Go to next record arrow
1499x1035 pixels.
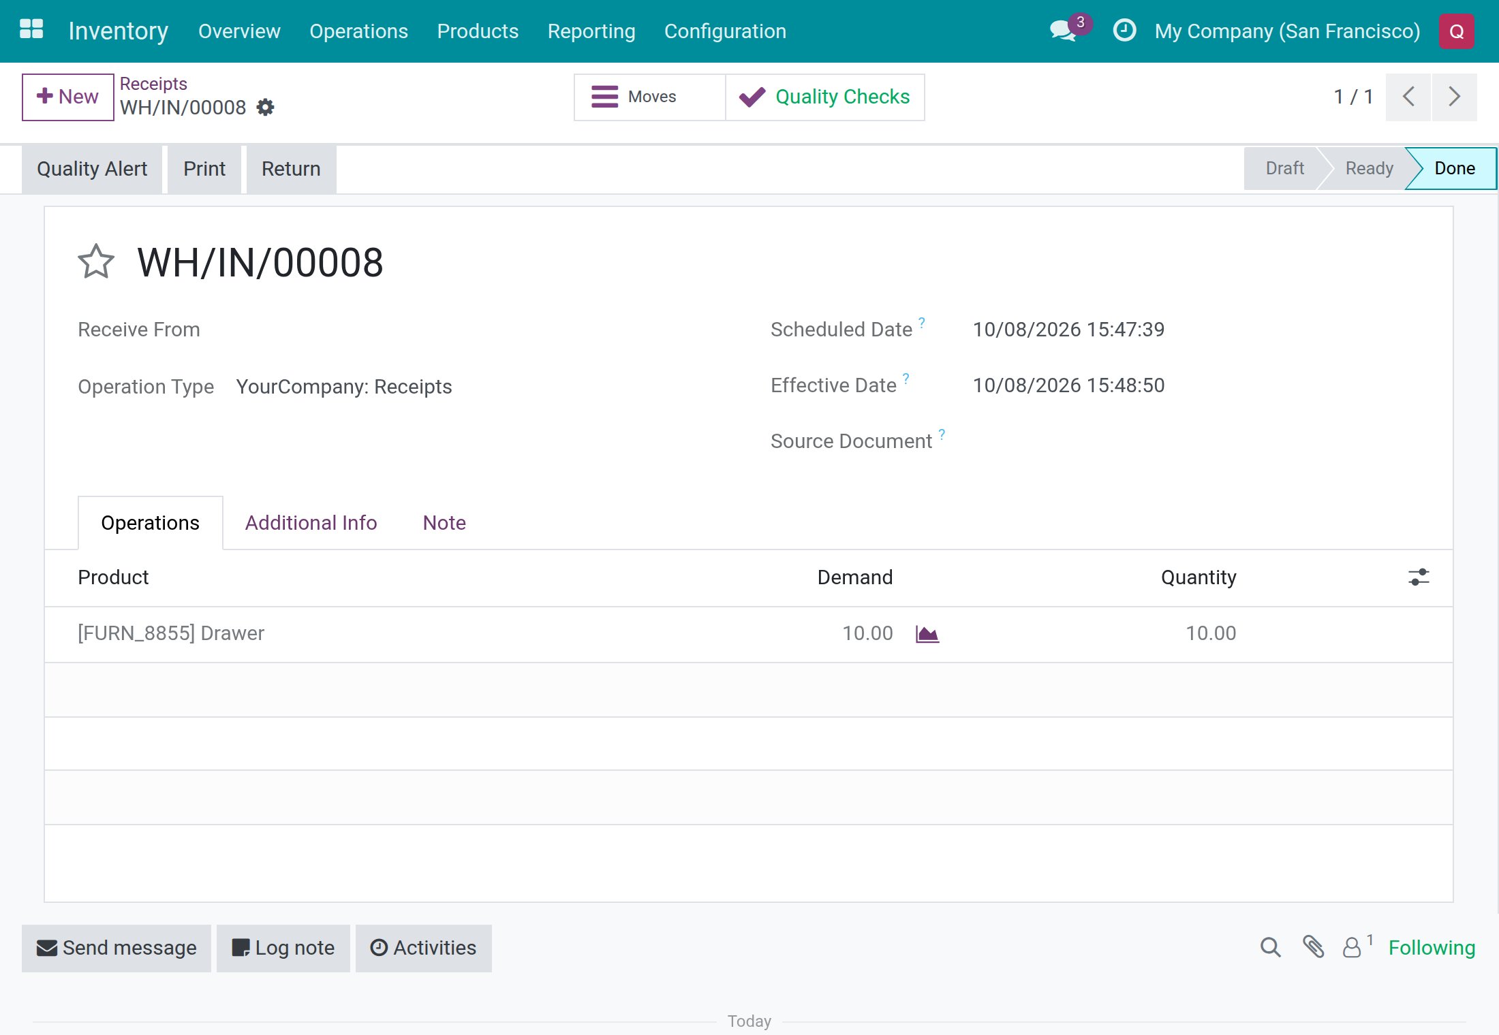pyautogui.click(x=1454, y=97)
